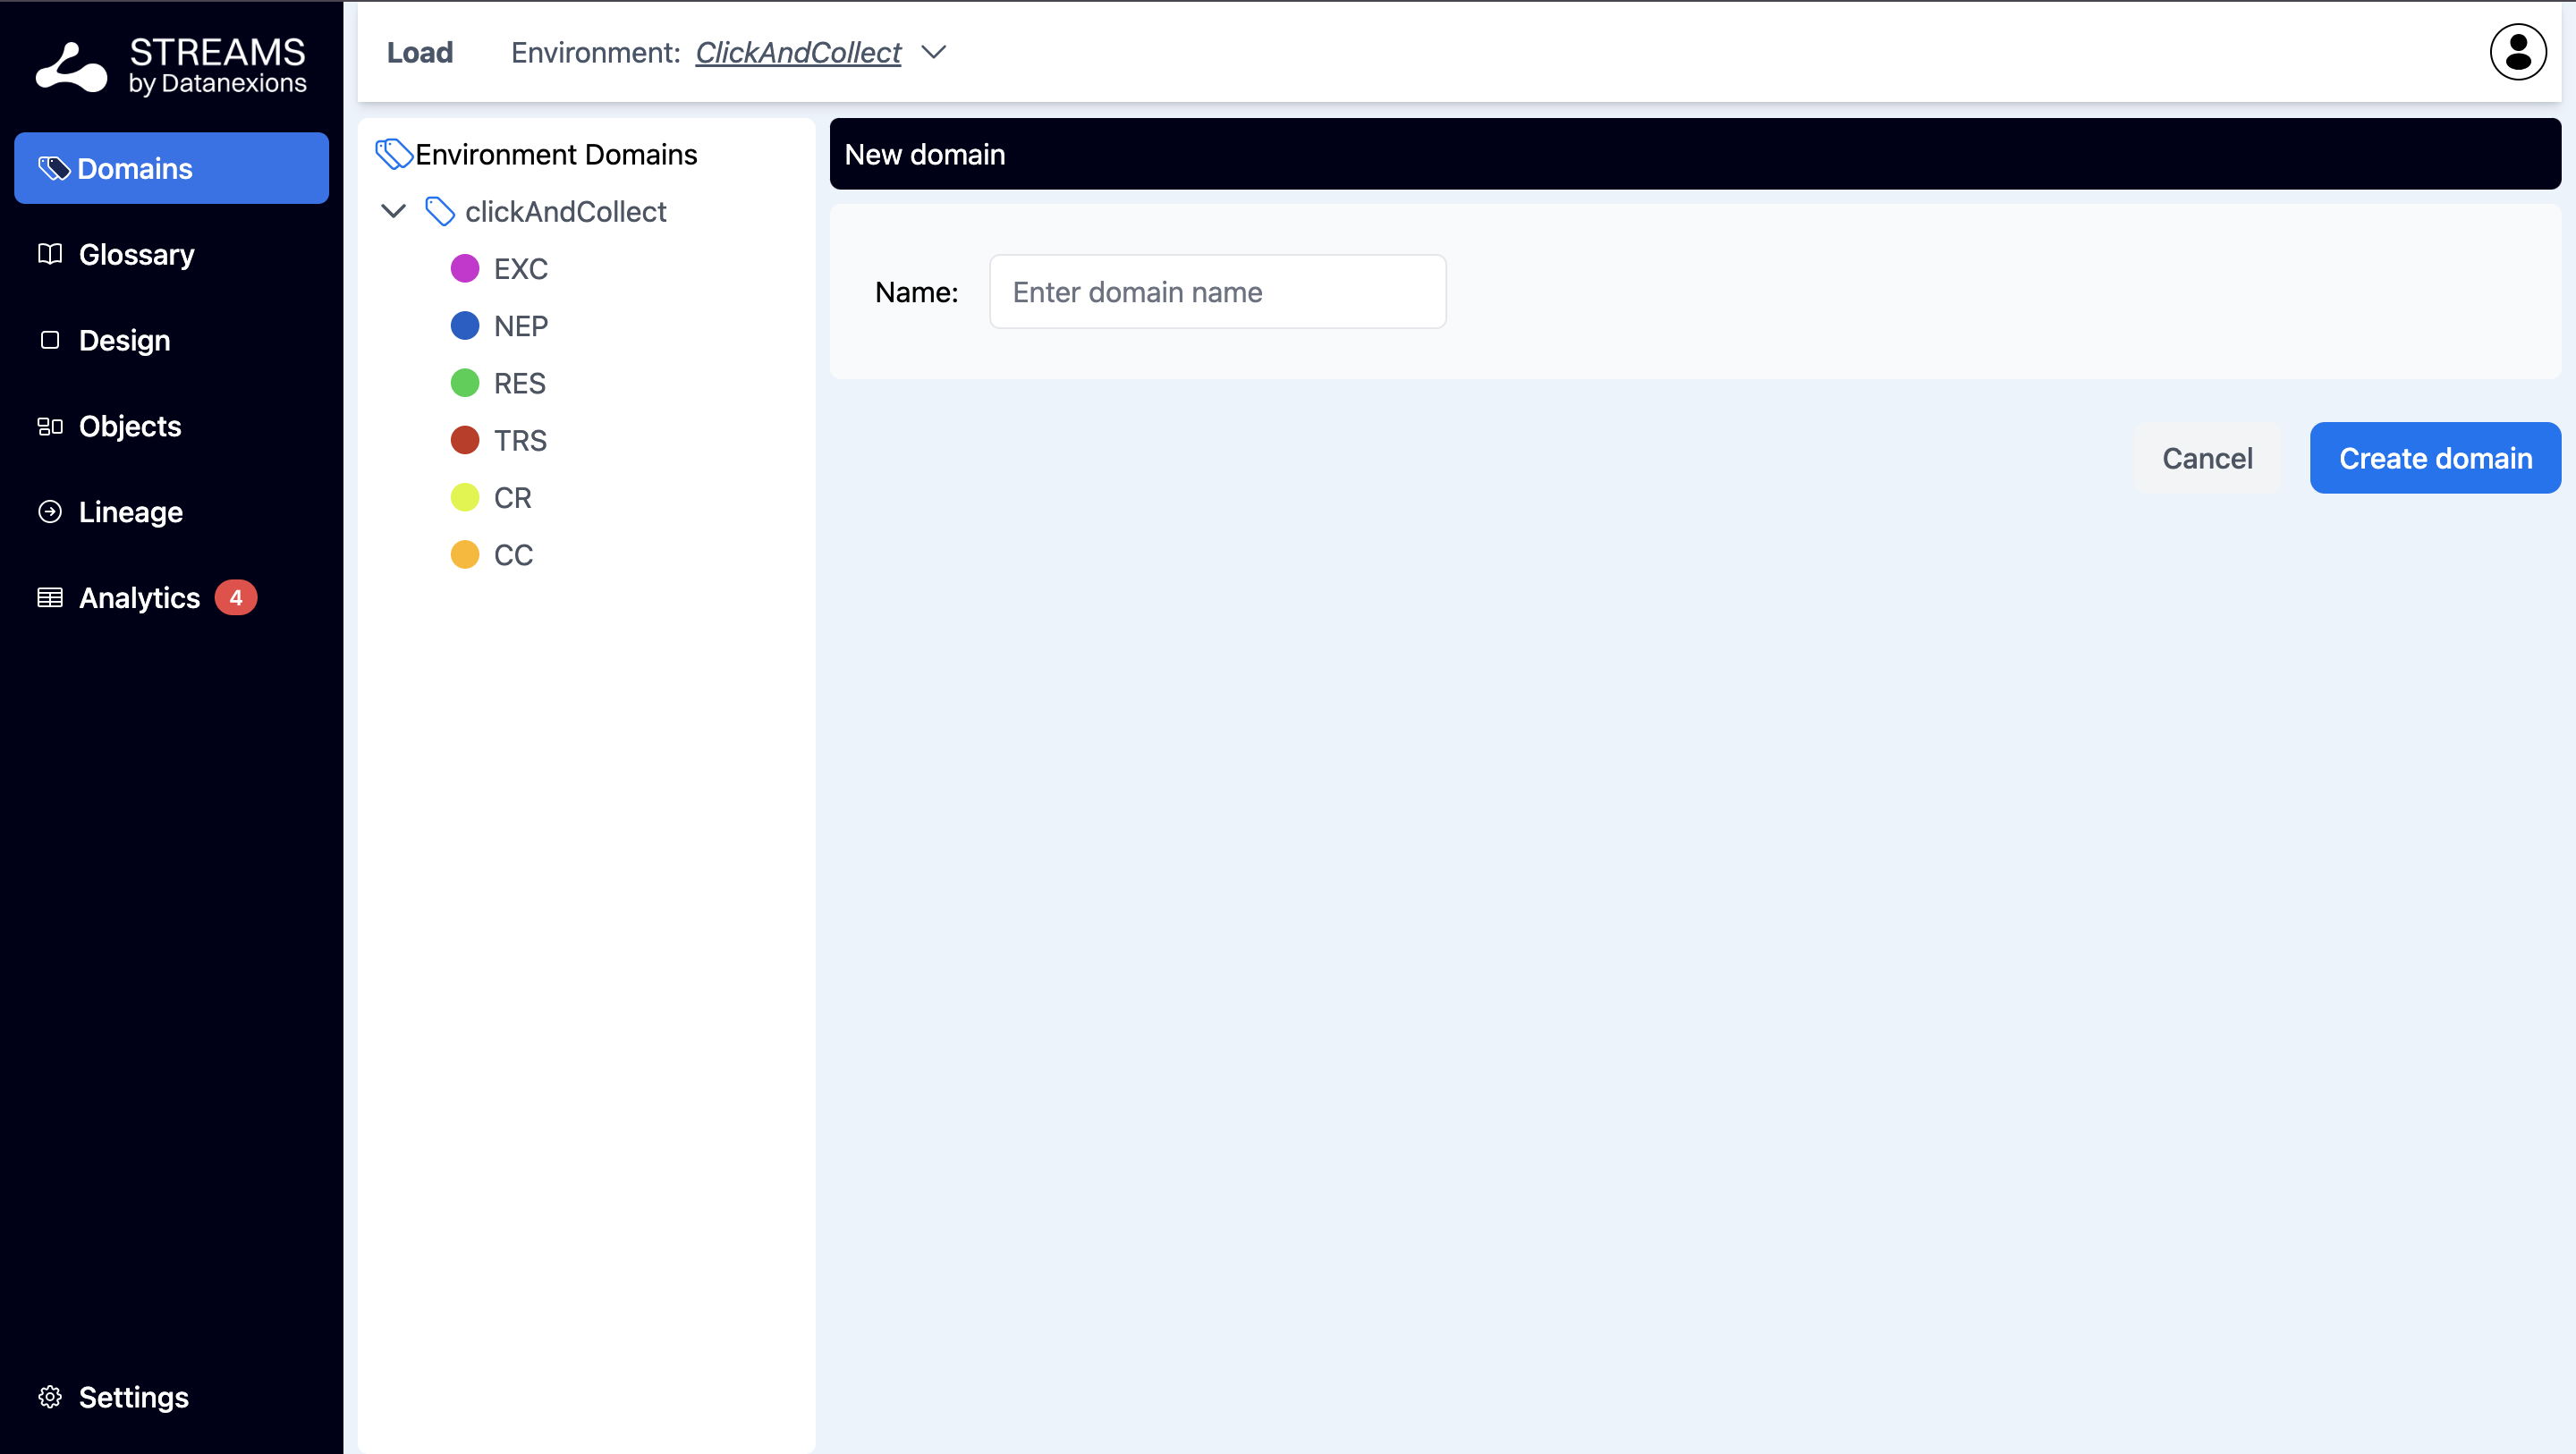Open the Environment dropdown chevron
This screenshot has width=2576, height=1454.
tap(933, 52)
